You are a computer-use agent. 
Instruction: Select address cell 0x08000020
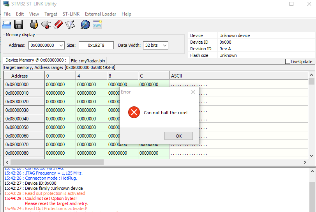[x=24, y=102]
